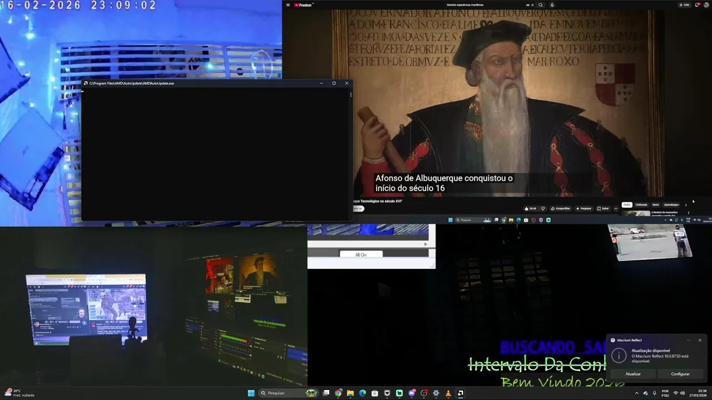Screen dimensions: 712x400
Task: Click the All On button
Action: tap(361, 254)
